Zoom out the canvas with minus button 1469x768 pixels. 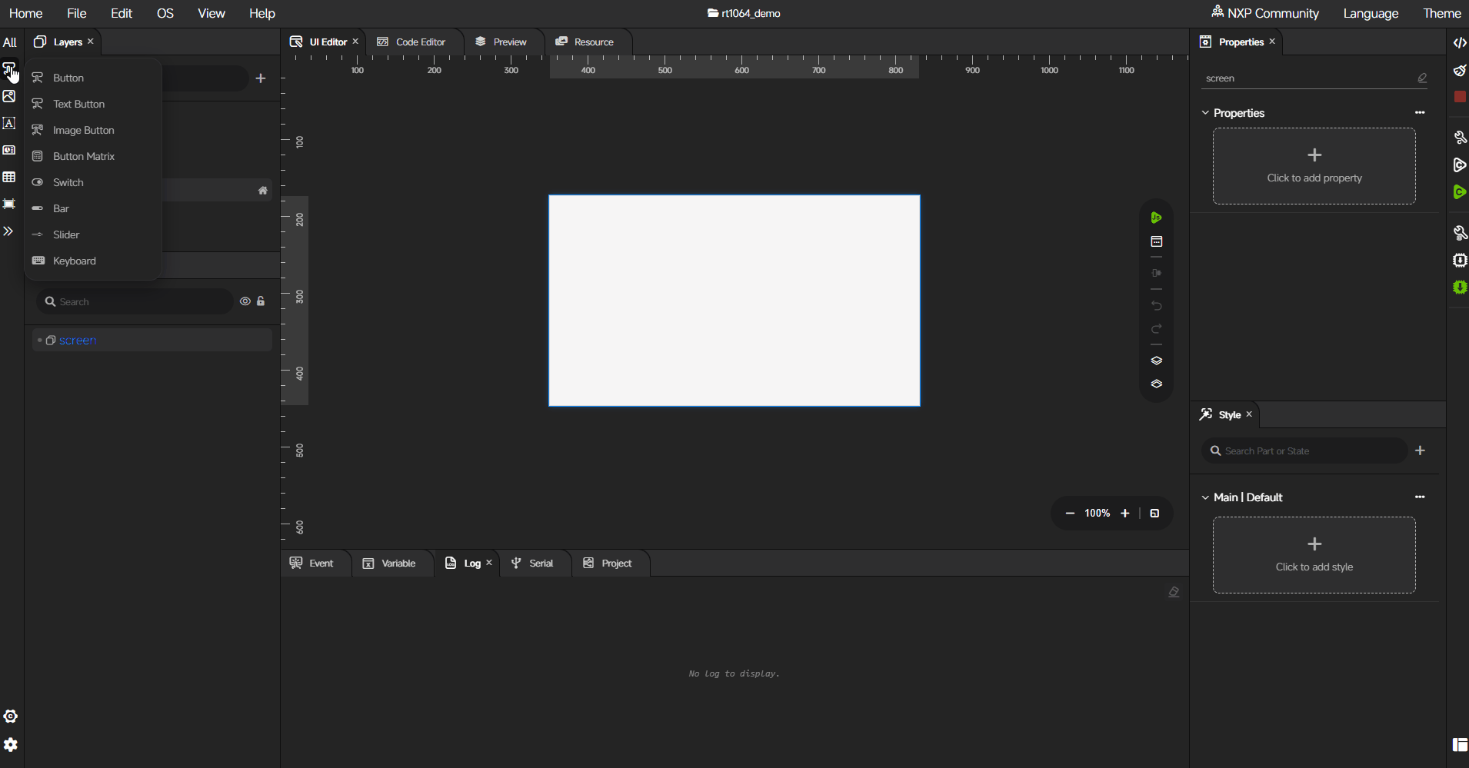1070,513
